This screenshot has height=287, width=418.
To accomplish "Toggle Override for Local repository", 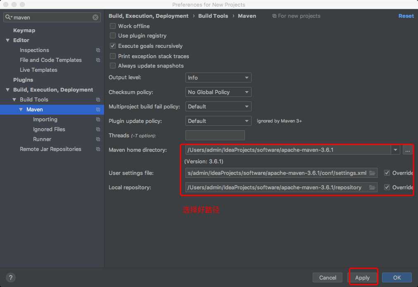I will click(387, 188).
